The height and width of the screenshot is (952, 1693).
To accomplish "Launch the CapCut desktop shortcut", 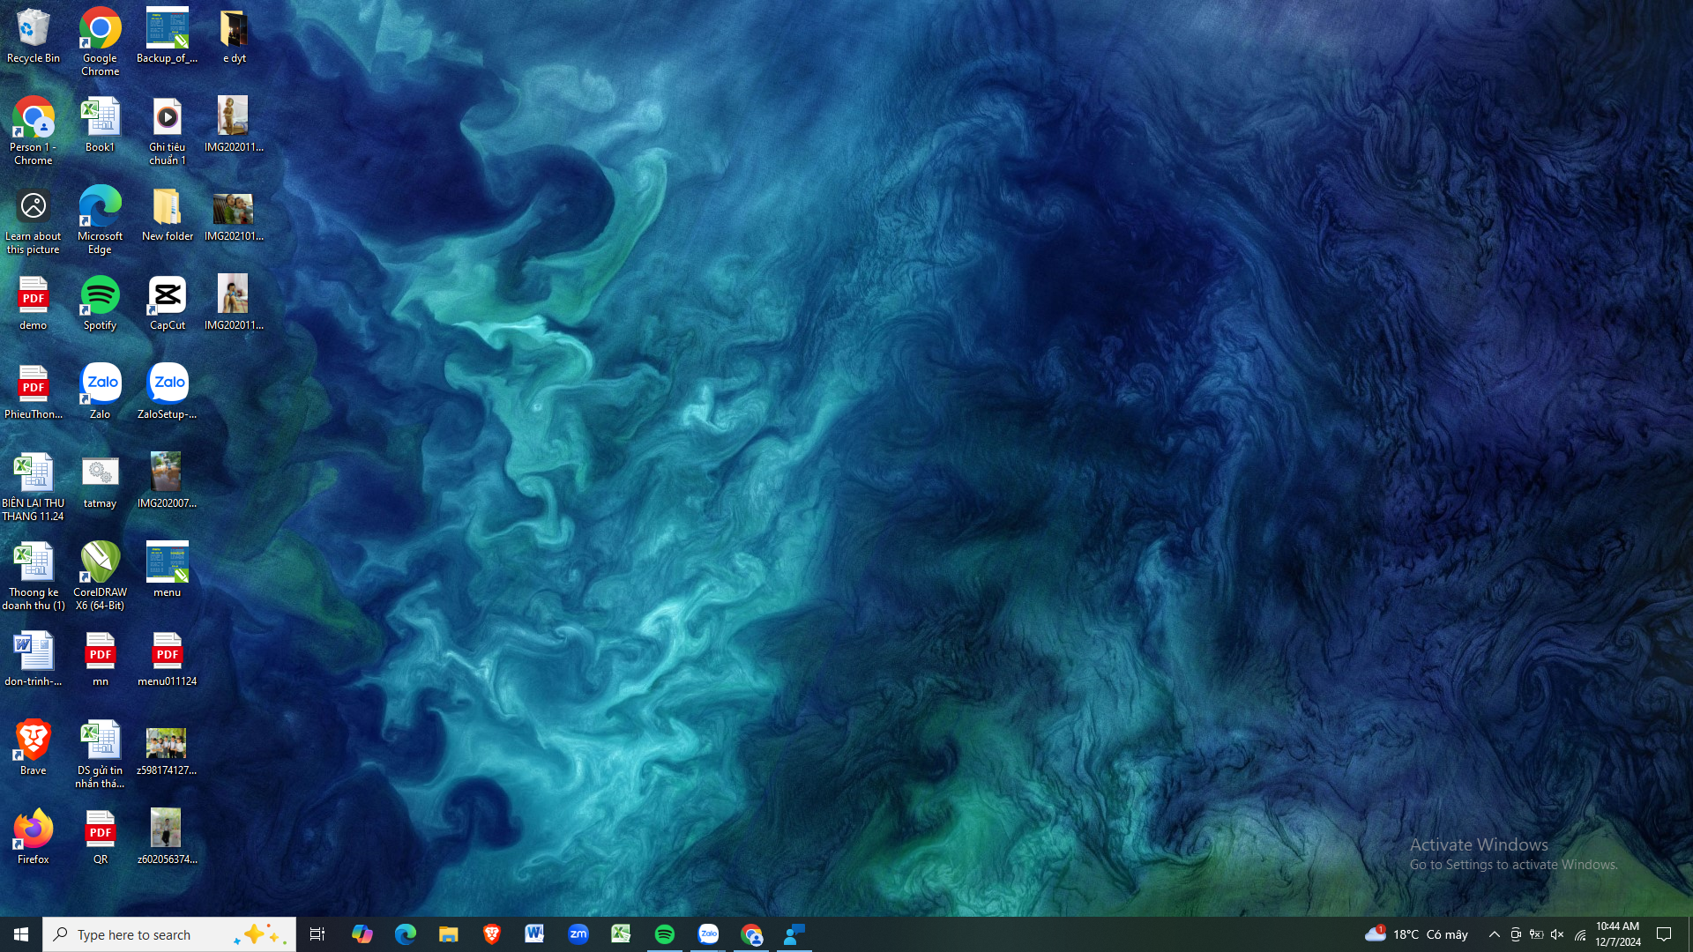I will click(x=168, y=302).
